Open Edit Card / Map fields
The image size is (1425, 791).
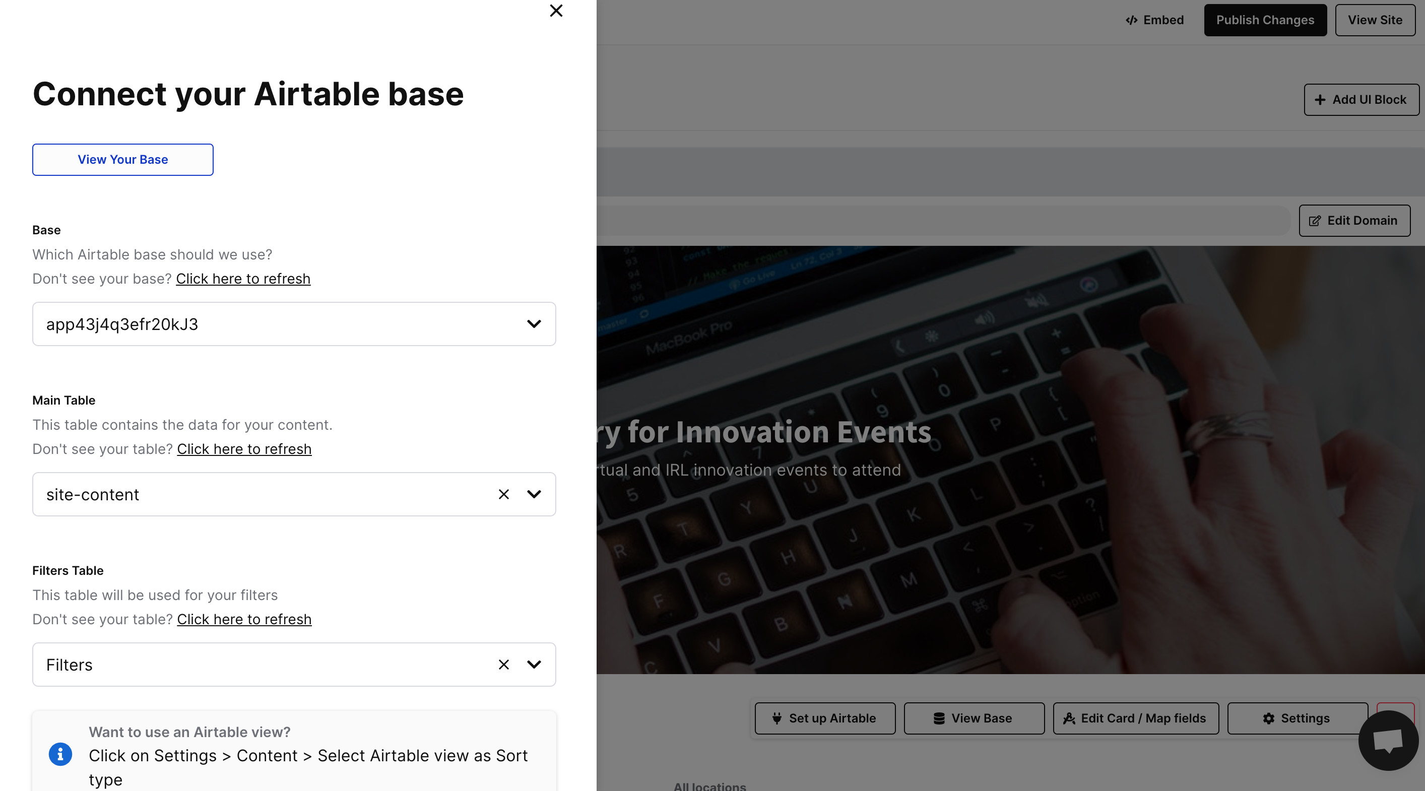pos(1136,718)
